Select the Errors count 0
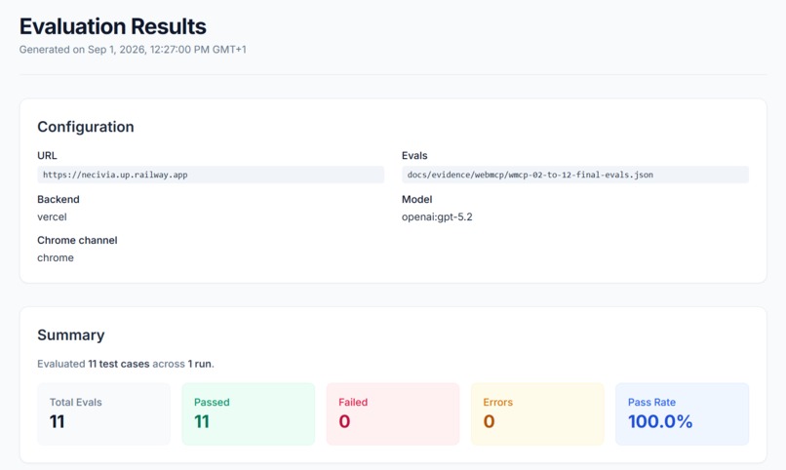786x470 pixels. [x=489, y=421]
